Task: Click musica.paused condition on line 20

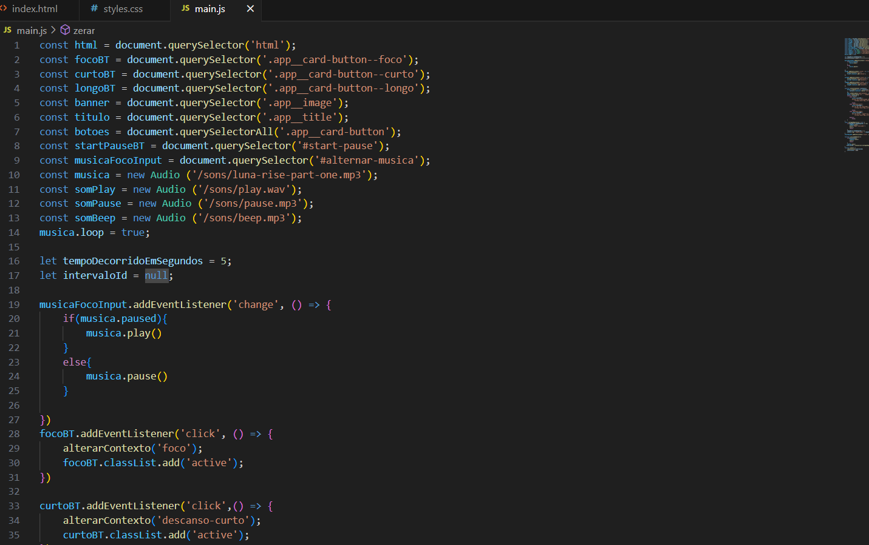Action: [118, 318]
